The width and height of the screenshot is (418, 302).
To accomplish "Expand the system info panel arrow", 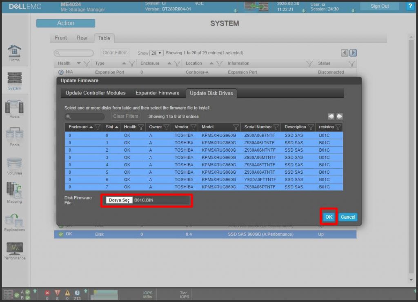I will point(236,11).
